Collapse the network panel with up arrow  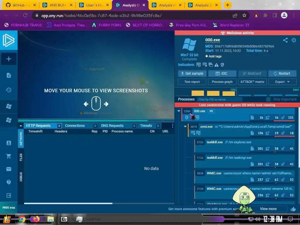[x=21, y=126]
